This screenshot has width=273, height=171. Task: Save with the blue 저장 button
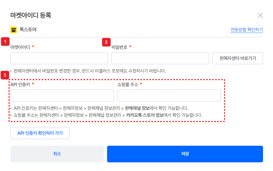185,154
